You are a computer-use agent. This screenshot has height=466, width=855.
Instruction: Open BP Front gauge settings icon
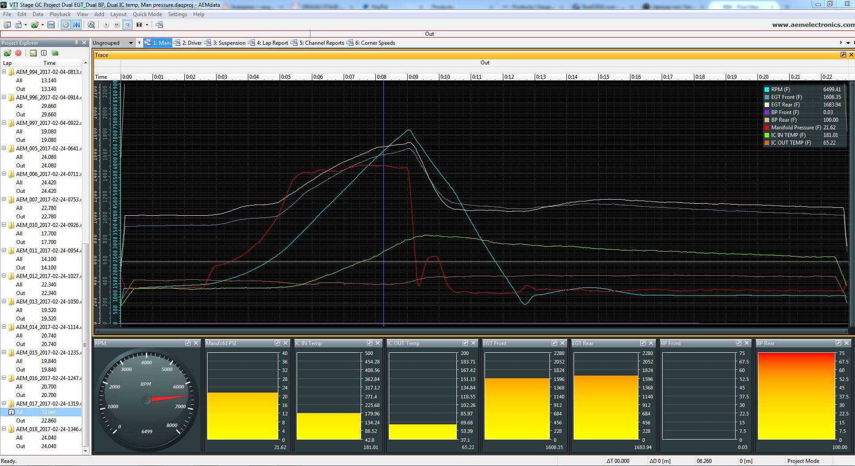(x=739, y=343)
